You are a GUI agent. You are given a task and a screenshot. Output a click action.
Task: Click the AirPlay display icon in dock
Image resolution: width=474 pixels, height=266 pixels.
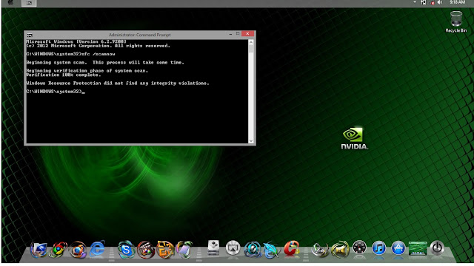pyautogui.click(x=233, y=248)
